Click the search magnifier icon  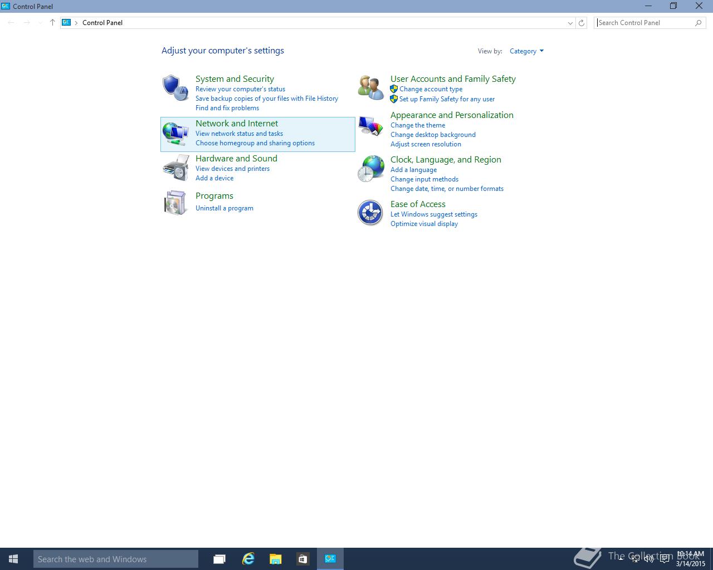point(699,23)
